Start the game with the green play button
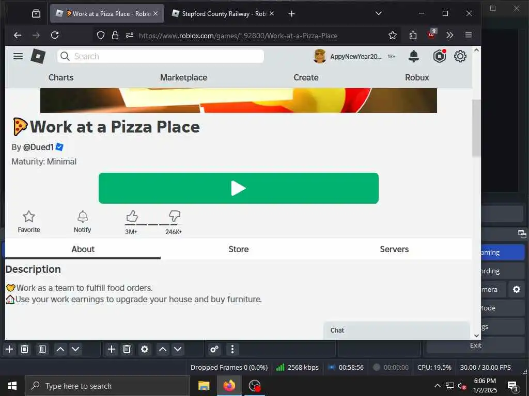 click(x=239, y=188)
